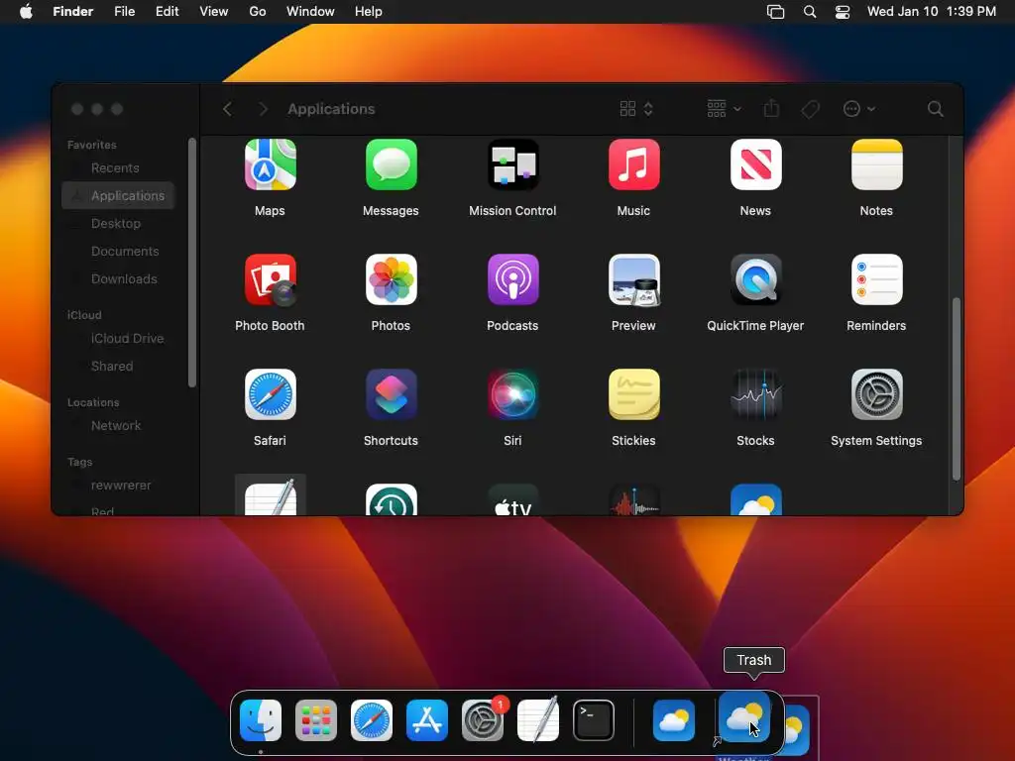Open App Store from the Dock
The height and width of the screenshot is (761, 1015).
click(x=427, y=720)
